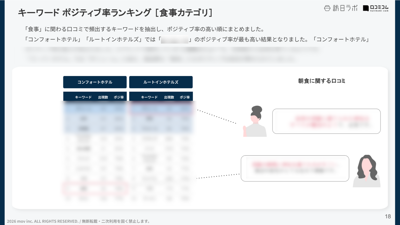Viewport: 400px width, 225px height.
Task: Click the hexagonal mark in the 訪日ラボ logo
Action: 327,8
